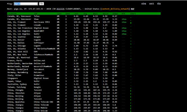The width and height of the screenshot is (187, 112).
Task: Click the Go button
Action: (42, 4)
